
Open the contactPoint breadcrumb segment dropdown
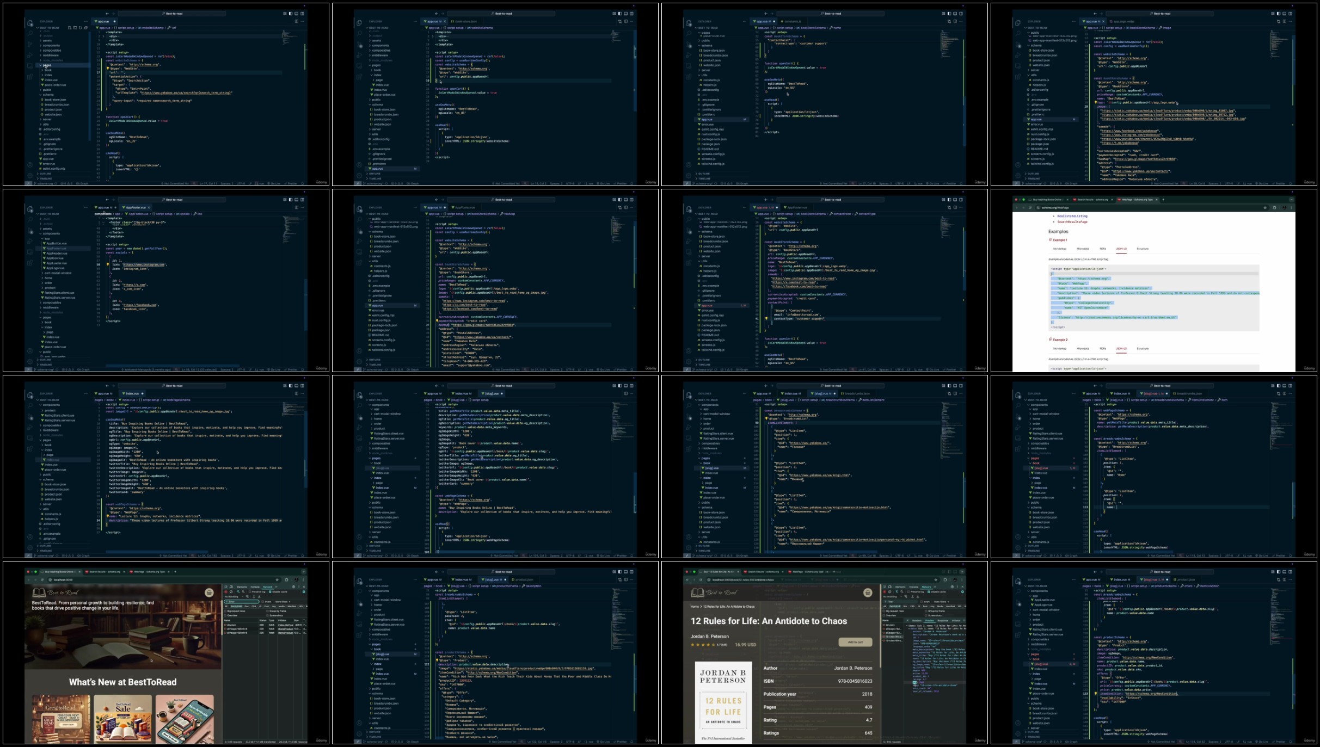click(840, 214)
